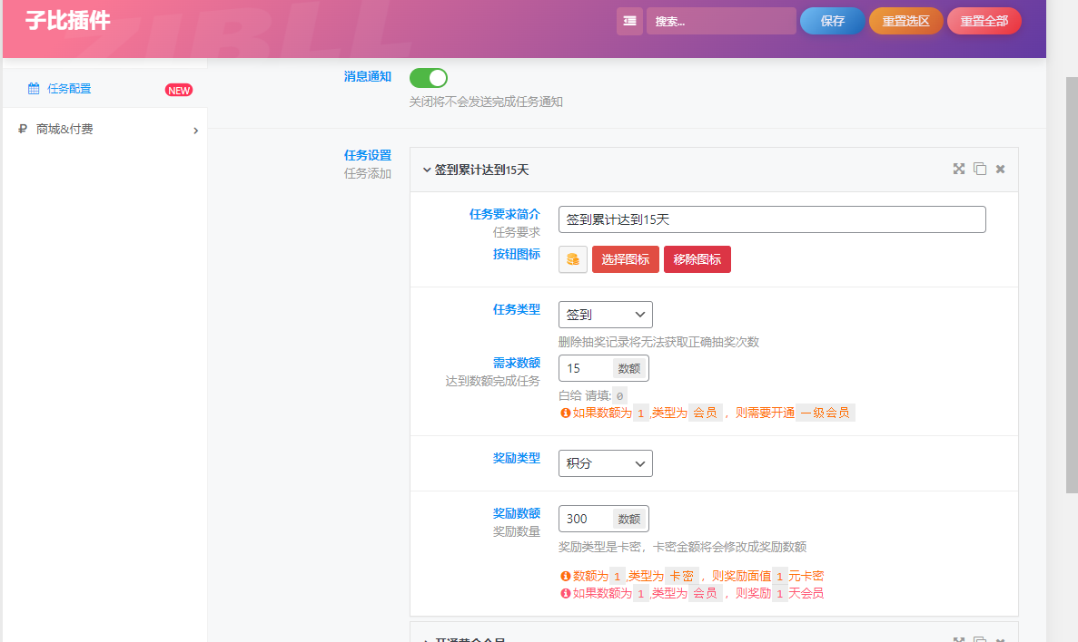
Task: Click the info icon before 如果数额为 1 ,类型为 会员 ，则奖励
Action: 565,593
